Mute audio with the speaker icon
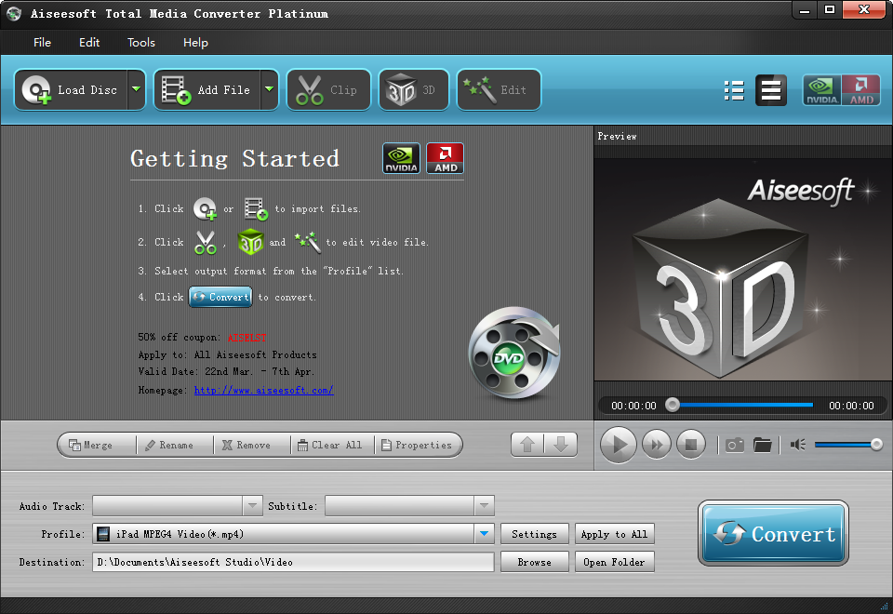This screenshot has height=614, width=893. (798, 445)
